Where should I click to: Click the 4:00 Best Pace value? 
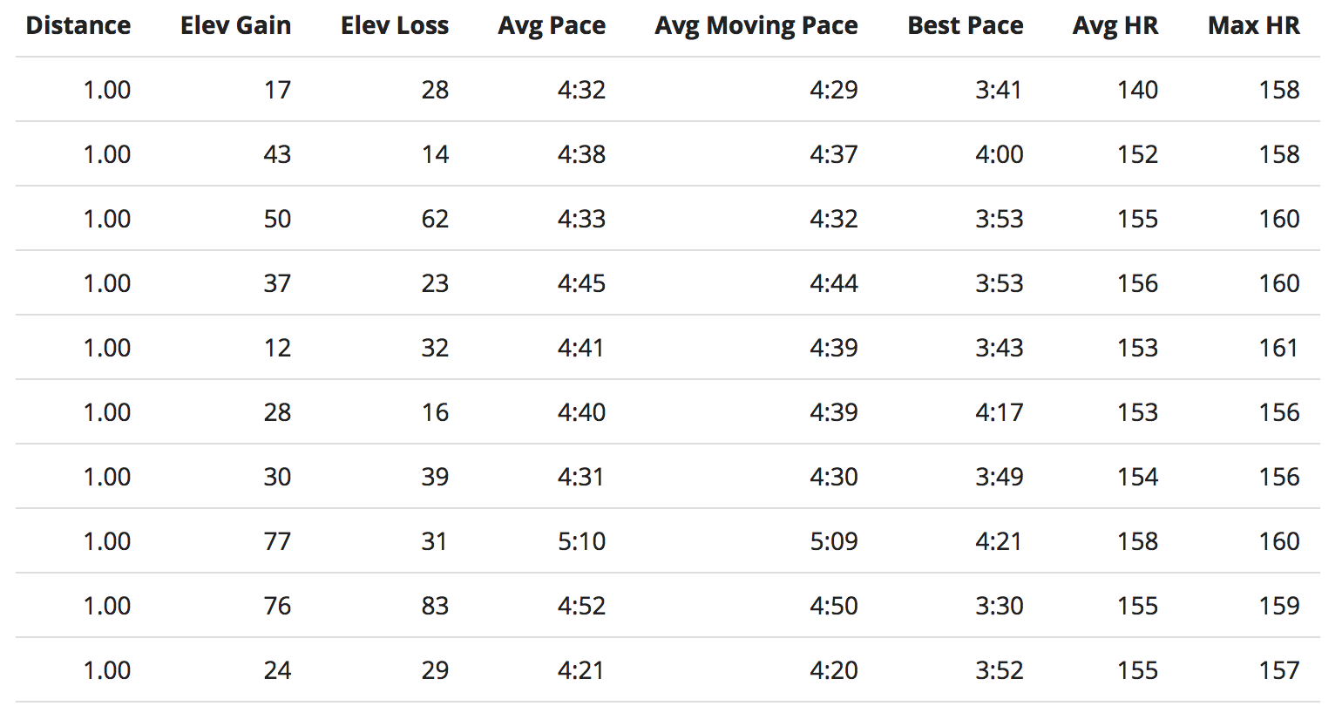click(998, 154)
